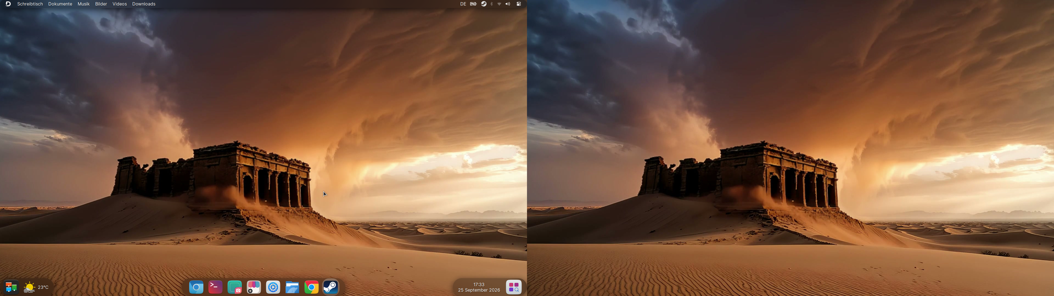Start the screenshot tool from the dock
The height and width of the screenshot is (296, 1054).
point(234,287)
